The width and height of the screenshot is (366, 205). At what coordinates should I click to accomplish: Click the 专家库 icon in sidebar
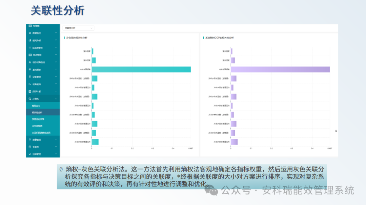tap(30, 147)
